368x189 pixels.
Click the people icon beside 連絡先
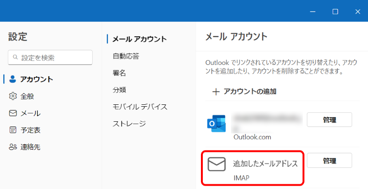click(x=13, y=147)
